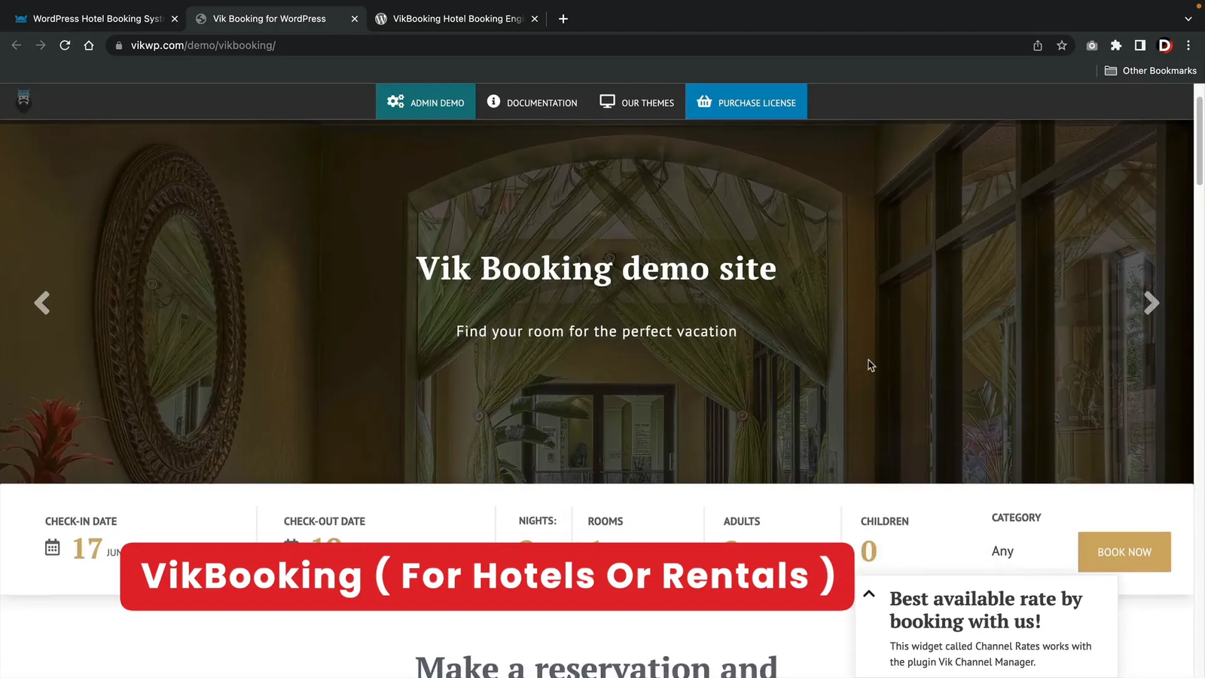This screenshot has width=1205, height=678.
Task: Open the Documentation menu item
Action: (532, 102)
